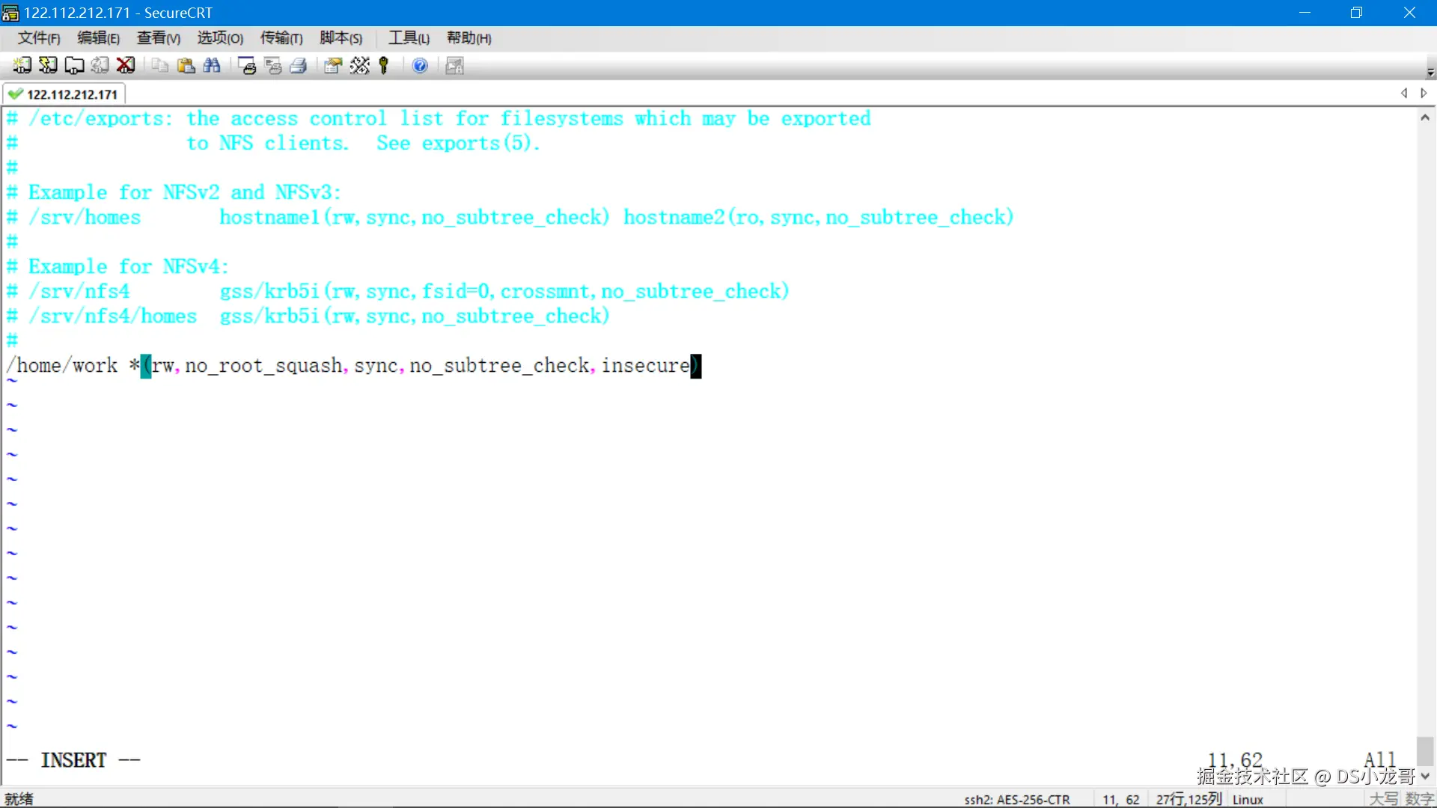1437x808 pixels.
Task: Select the Find binoculars icon
Action: point(213,66)
